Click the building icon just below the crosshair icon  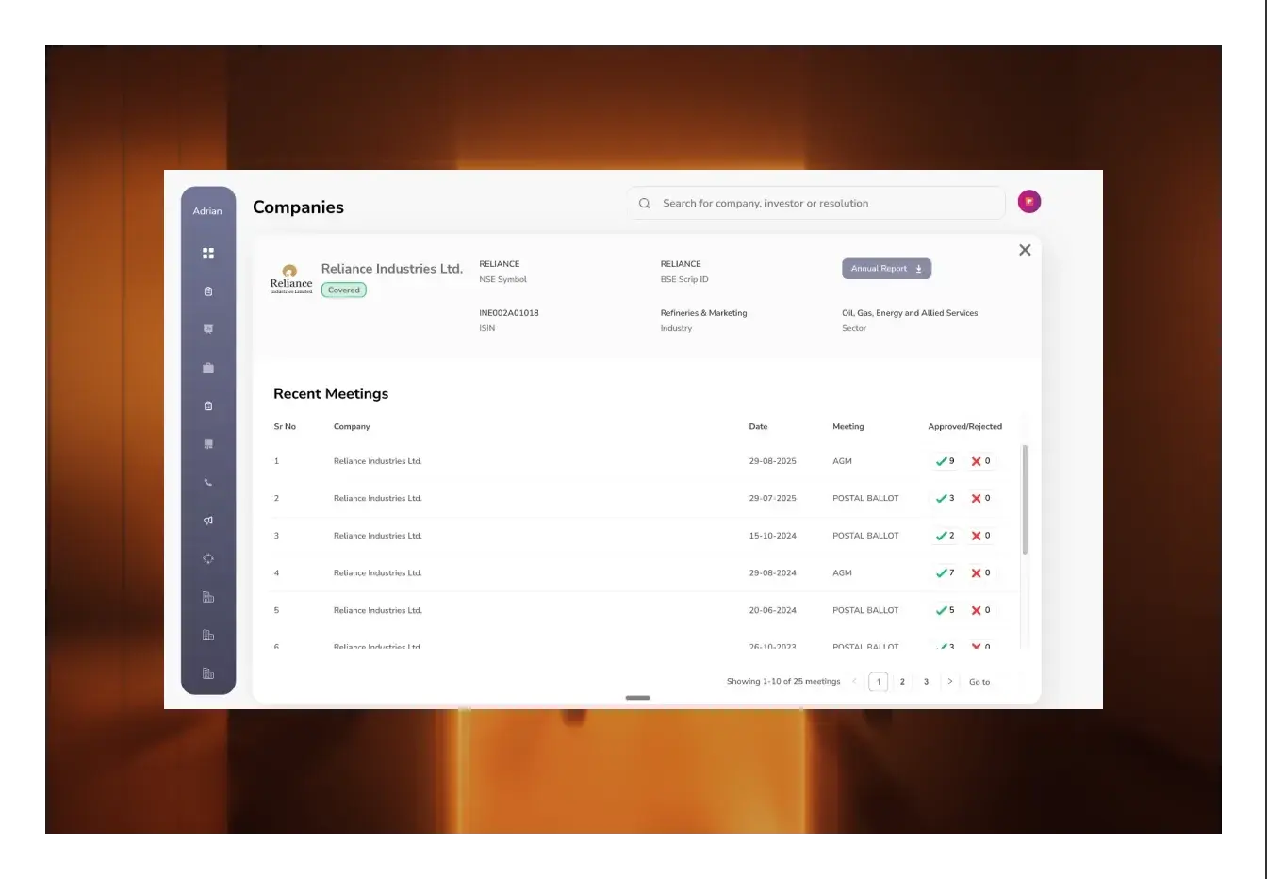(208, 597)
